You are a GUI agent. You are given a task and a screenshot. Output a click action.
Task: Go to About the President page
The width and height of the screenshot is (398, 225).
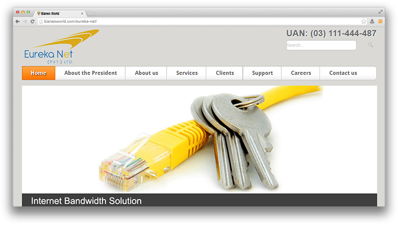tap(90, 73)
